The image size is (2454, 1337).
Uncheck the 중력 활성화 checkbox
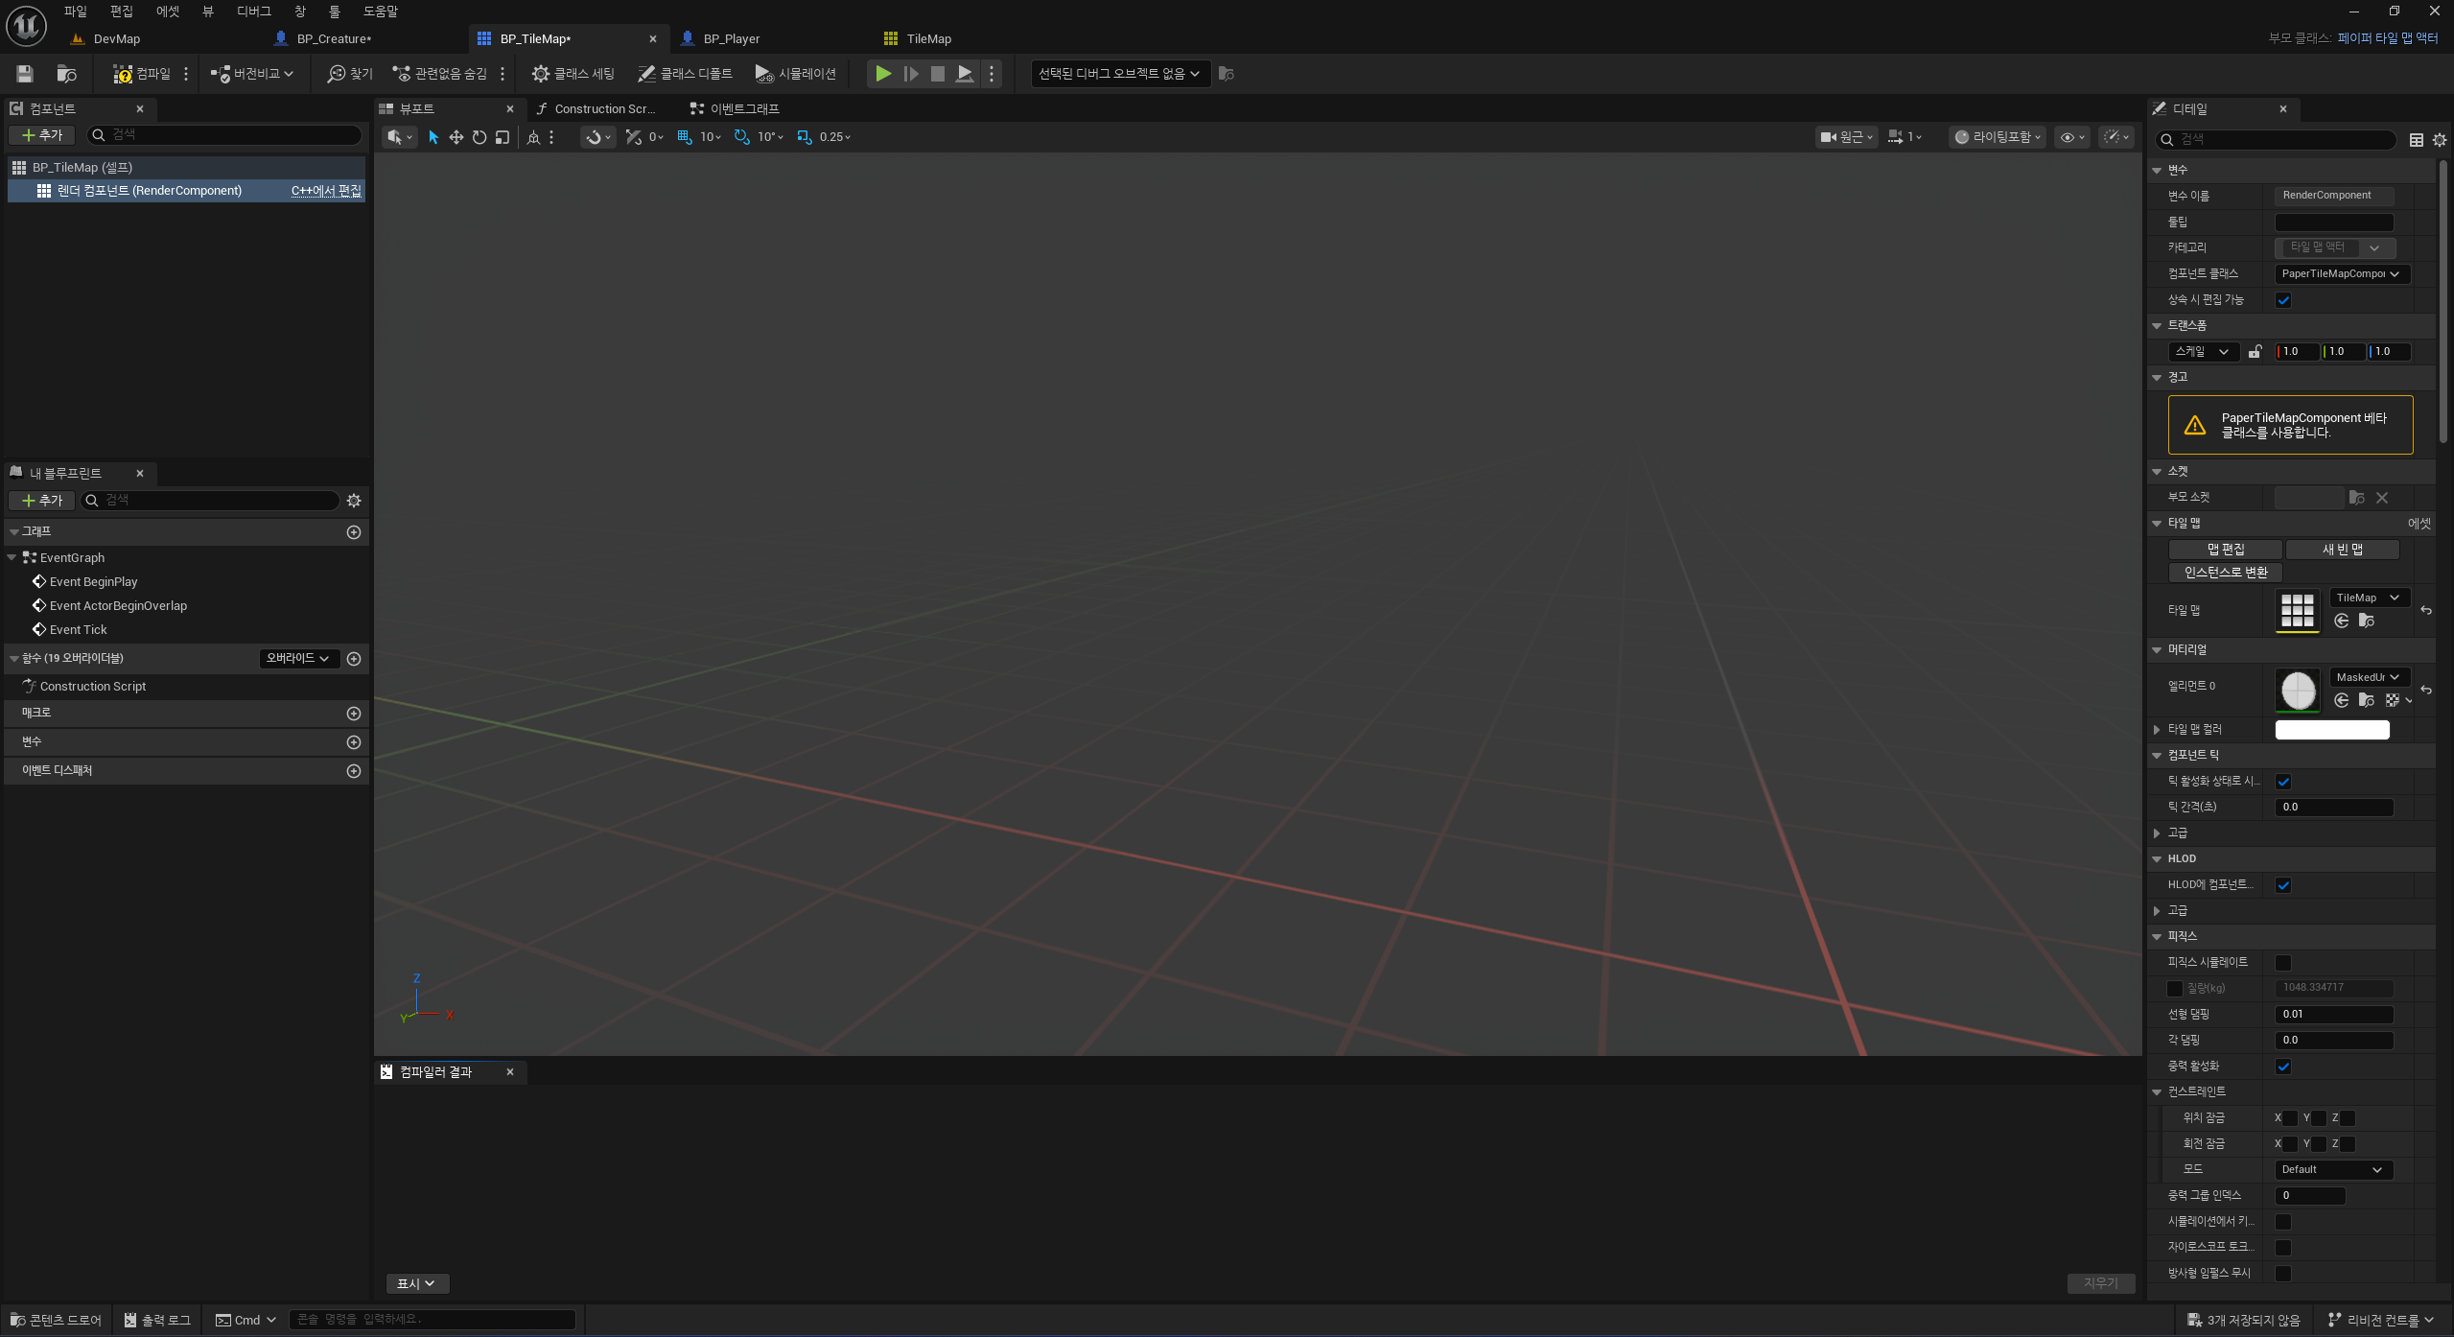pyautogui.click(x=2283, y=1067)
